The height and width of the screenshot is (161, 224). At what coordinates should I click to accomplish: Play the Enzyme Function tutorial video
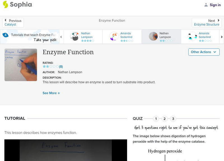[66, 150]
